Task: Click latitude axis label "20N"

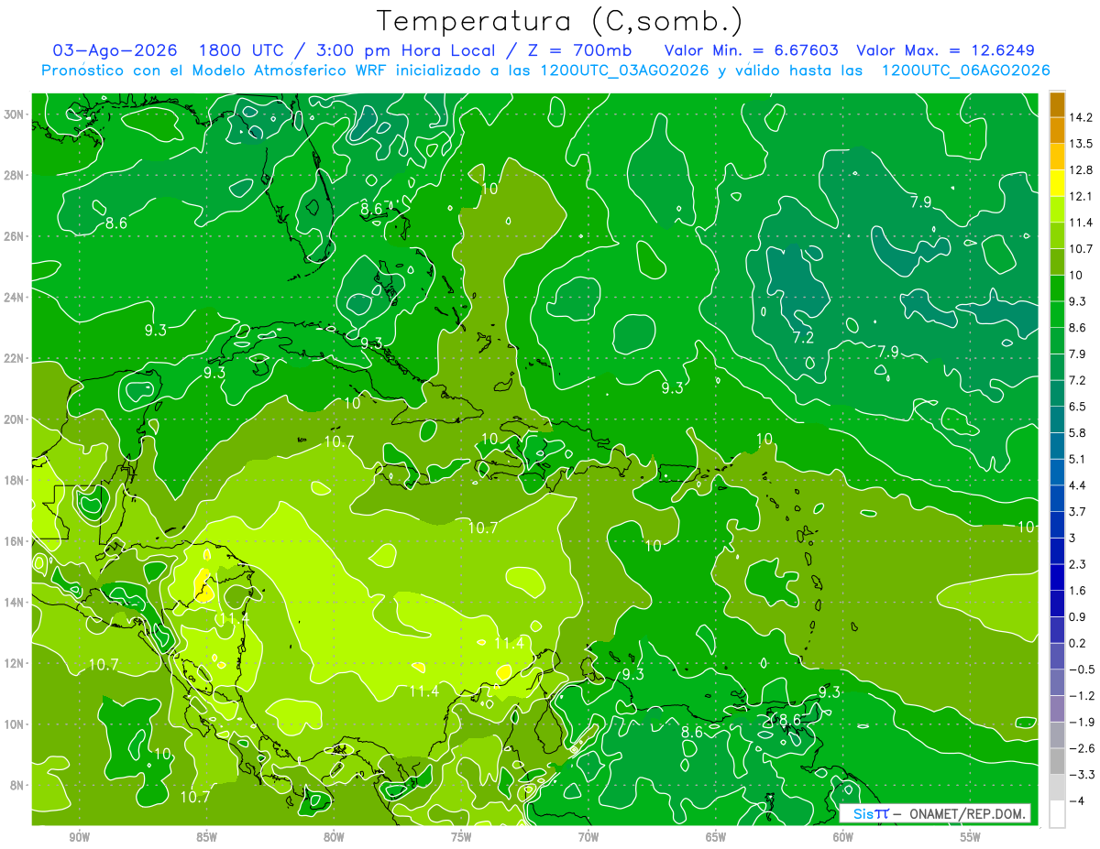Action: [x=14, y=419]
